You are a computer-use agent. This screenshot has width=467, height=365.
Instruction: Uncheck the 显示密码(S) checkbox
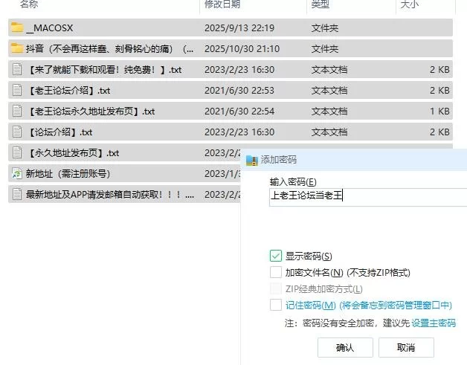pyautogui.click(x=275, y=256)
